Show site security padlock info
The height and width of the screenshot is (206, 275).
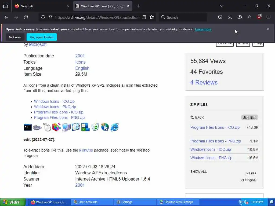pyautogui.click(x=50, y=17)
